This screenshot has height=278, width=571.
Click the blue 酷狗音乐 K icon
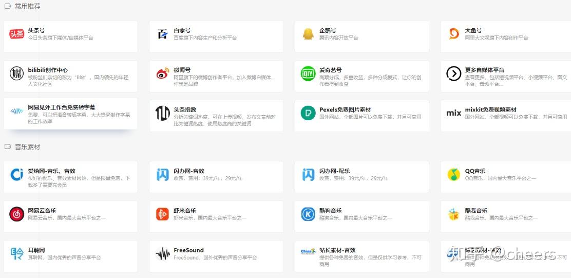coord(308,214)
